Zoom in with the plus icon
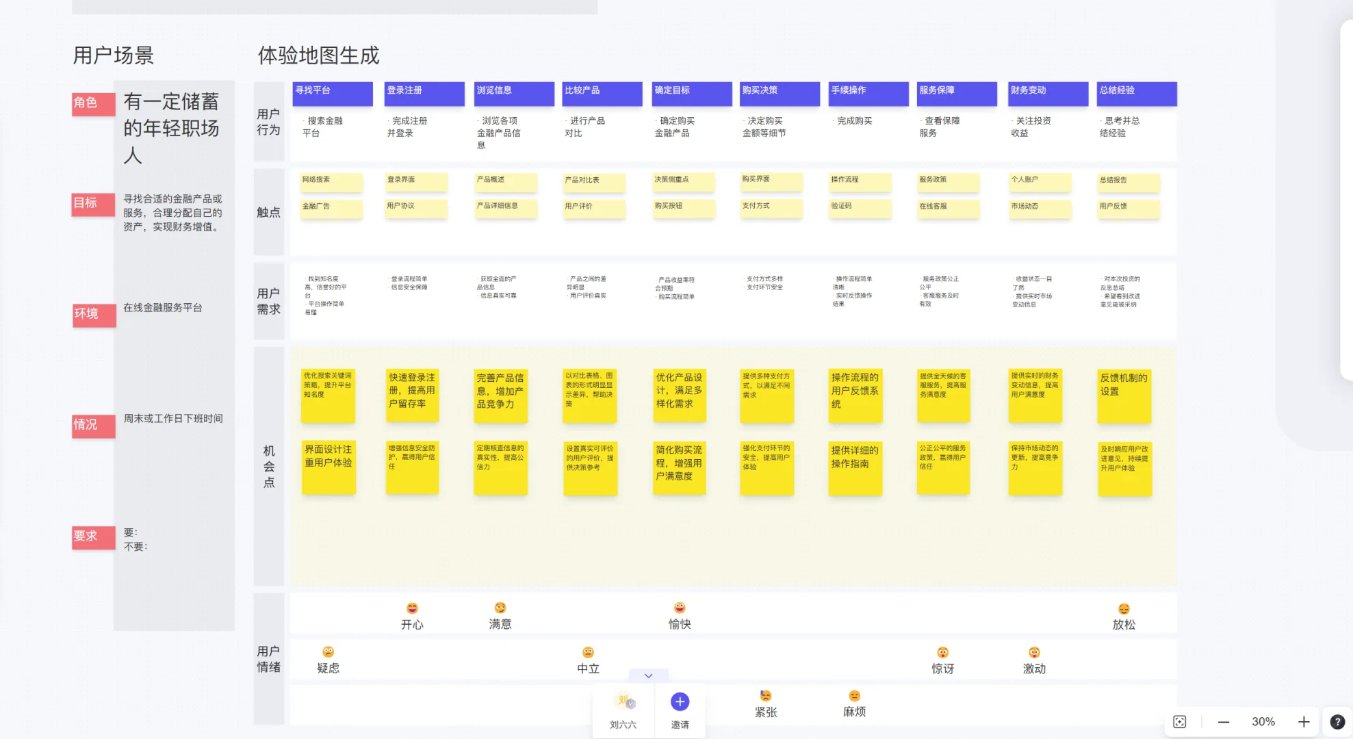This screenshot has width=1353, height=739. pos(1304,722)
